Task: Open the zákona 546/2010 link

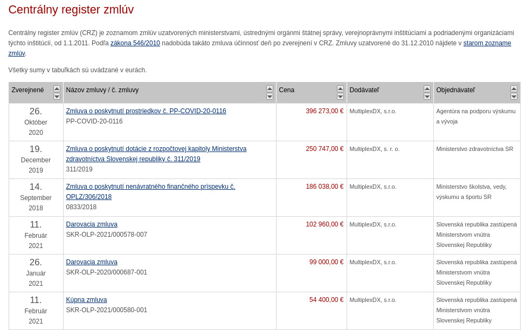Action: click(135, 43)
